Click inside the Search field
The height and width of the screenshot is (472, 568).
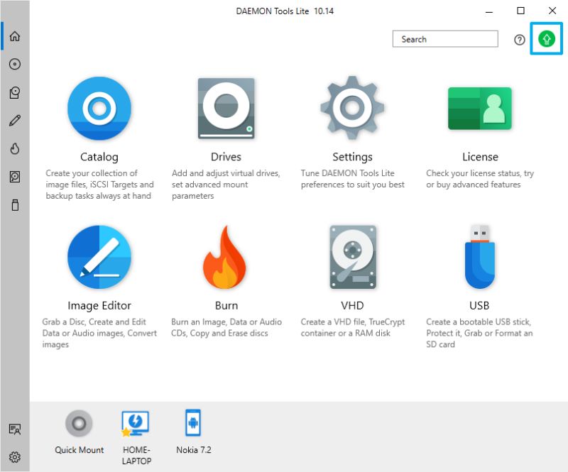(445, 39)
